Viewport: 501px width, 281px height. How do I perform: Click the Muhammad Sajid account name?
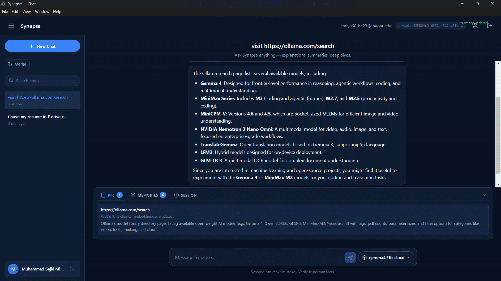click(x=43, y=269)
